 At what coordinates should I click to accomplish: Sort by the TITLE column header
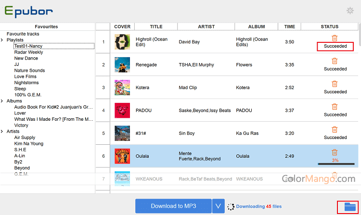pos(156,26)
